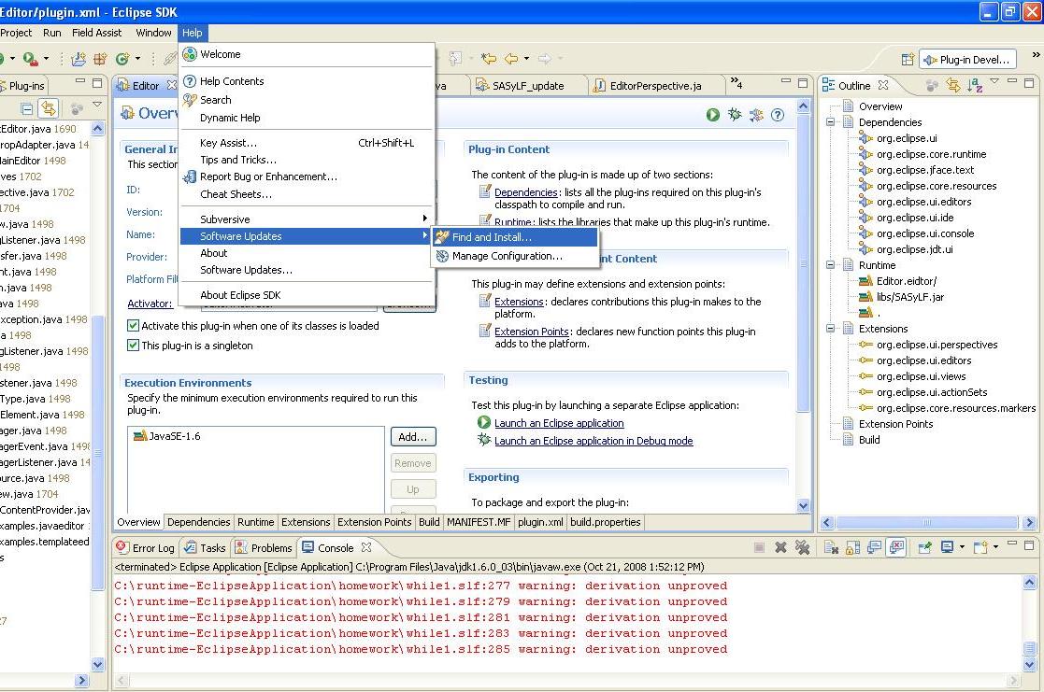This screenshot has height=692, width=1044.
Task: Click the Add... execution environment button
Action: pos(412,437)
